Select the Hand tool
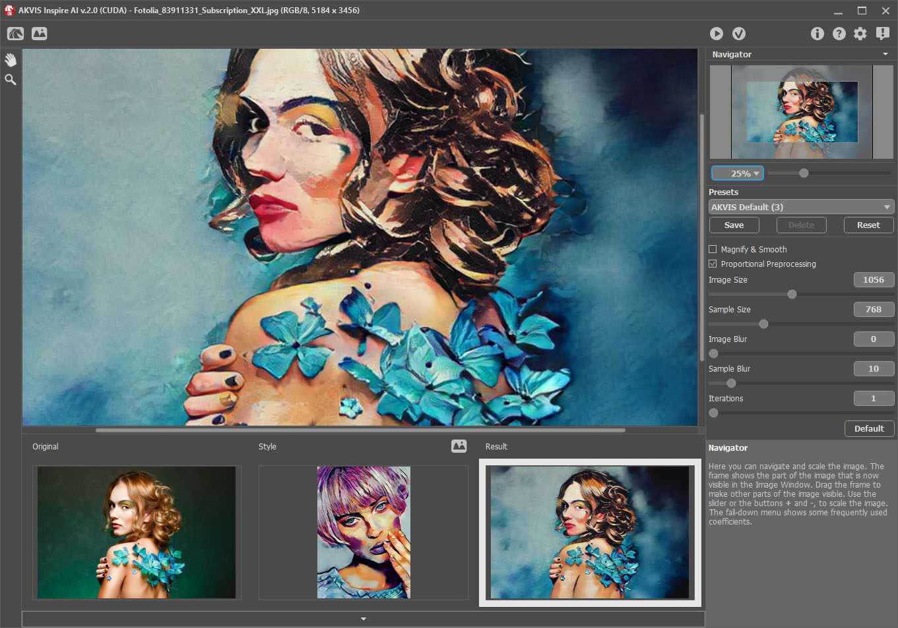This screenshot has width=898, height=628. [x=11, y=60]
